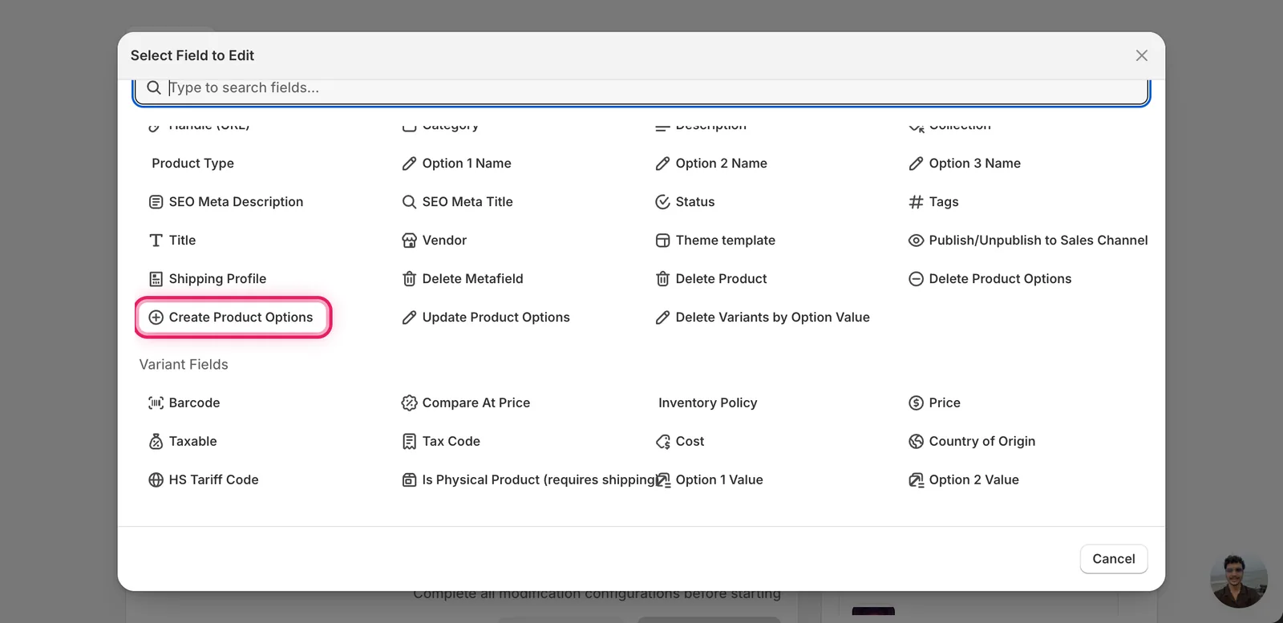Screen dimensions: 1283x623
Task: Click the Taxable icon
Action: tap(156, 442)
